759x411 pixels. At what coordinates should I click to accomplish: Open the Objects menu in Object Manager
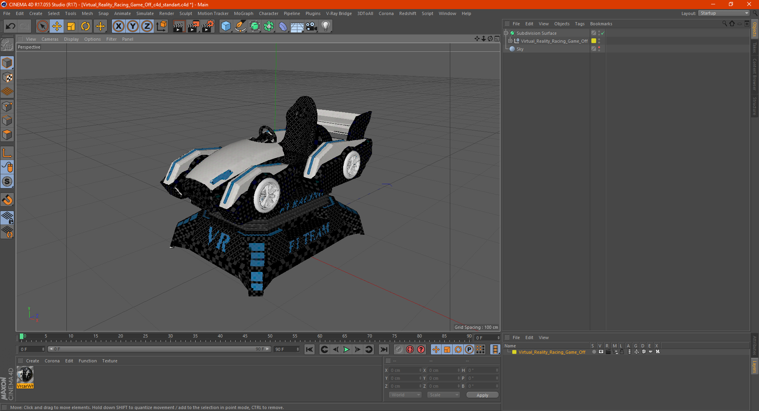(562, 24)
